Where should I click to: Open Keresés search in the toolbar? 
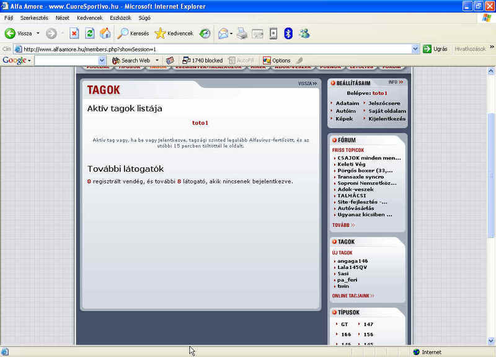click(x=133, y=33)
